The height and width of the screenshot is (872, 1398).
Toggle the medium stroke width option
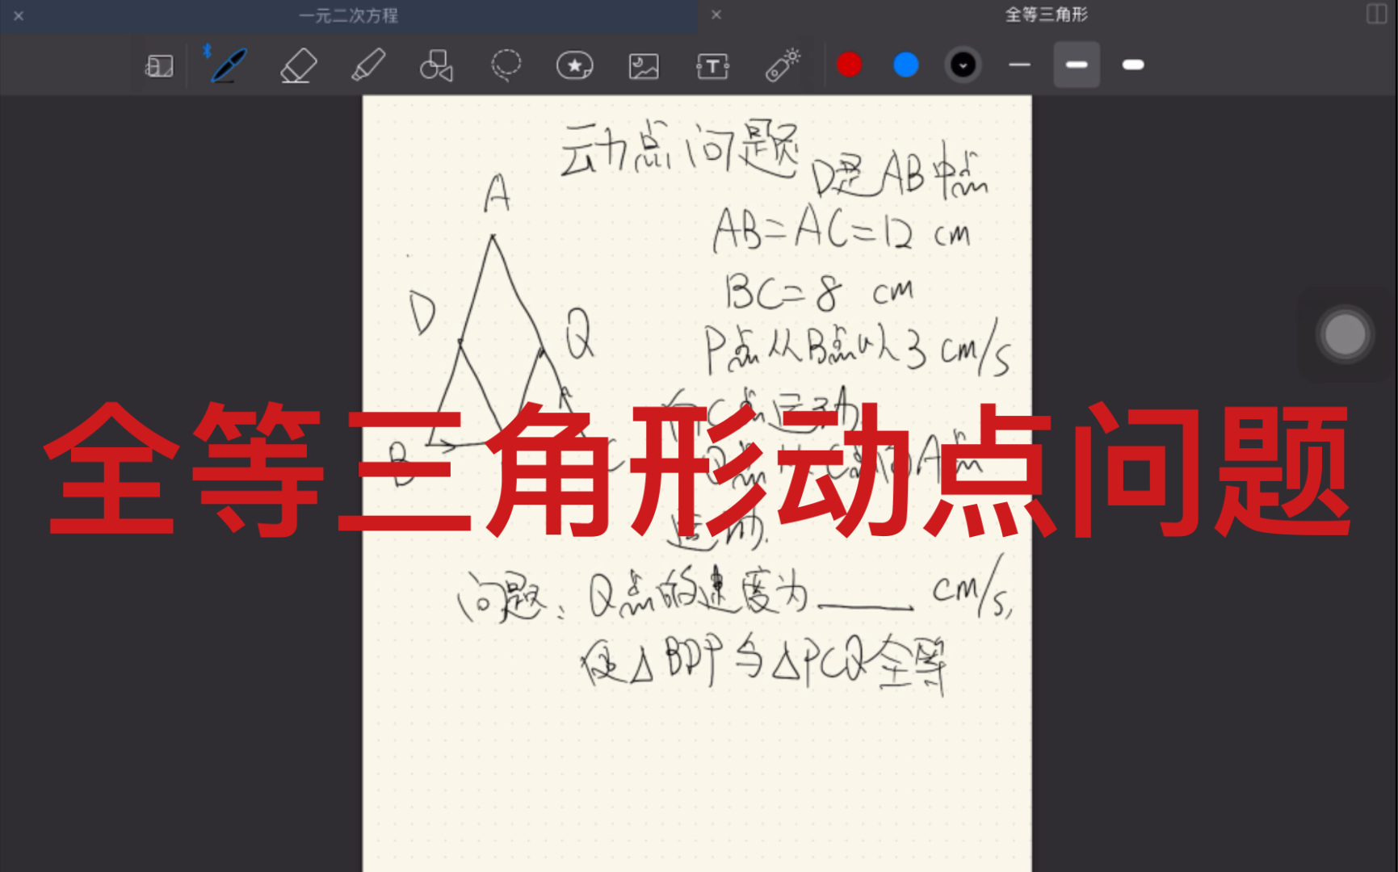[1076, 65]
